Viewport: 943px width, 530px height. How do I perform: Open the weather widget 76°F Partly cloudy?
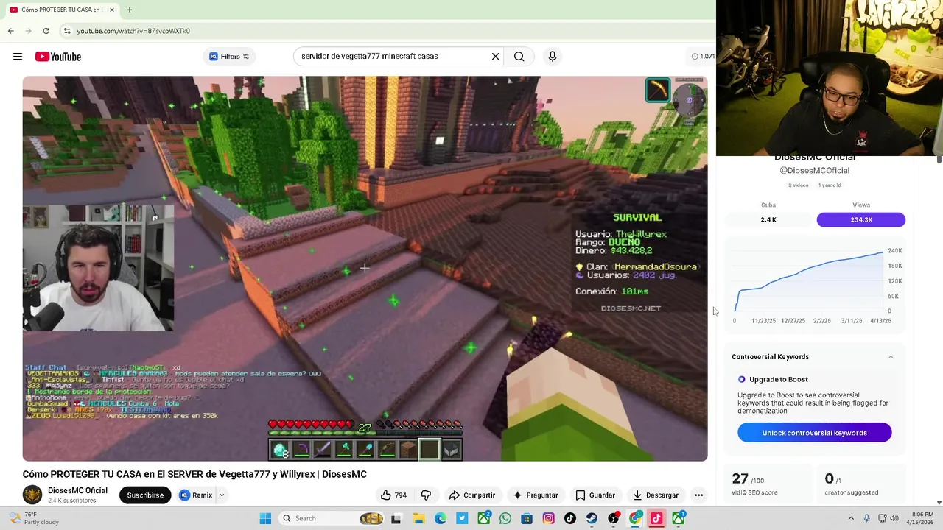click(33, 518)
